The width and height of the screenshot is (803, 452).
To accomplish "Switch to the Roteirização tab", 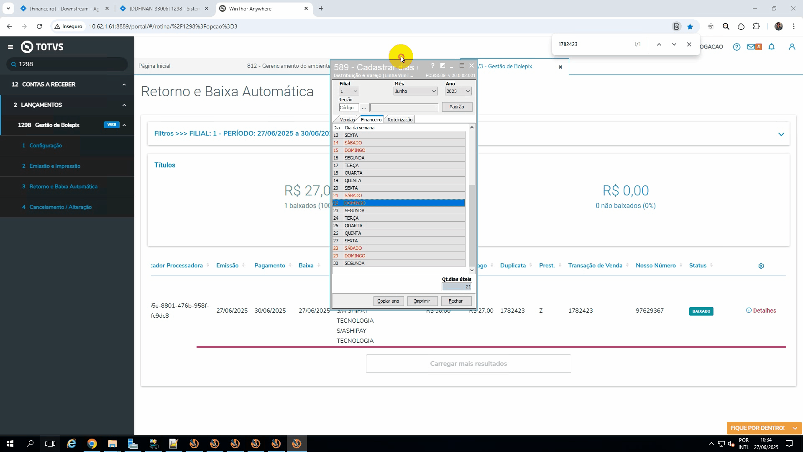I will (x=400, y=120).
